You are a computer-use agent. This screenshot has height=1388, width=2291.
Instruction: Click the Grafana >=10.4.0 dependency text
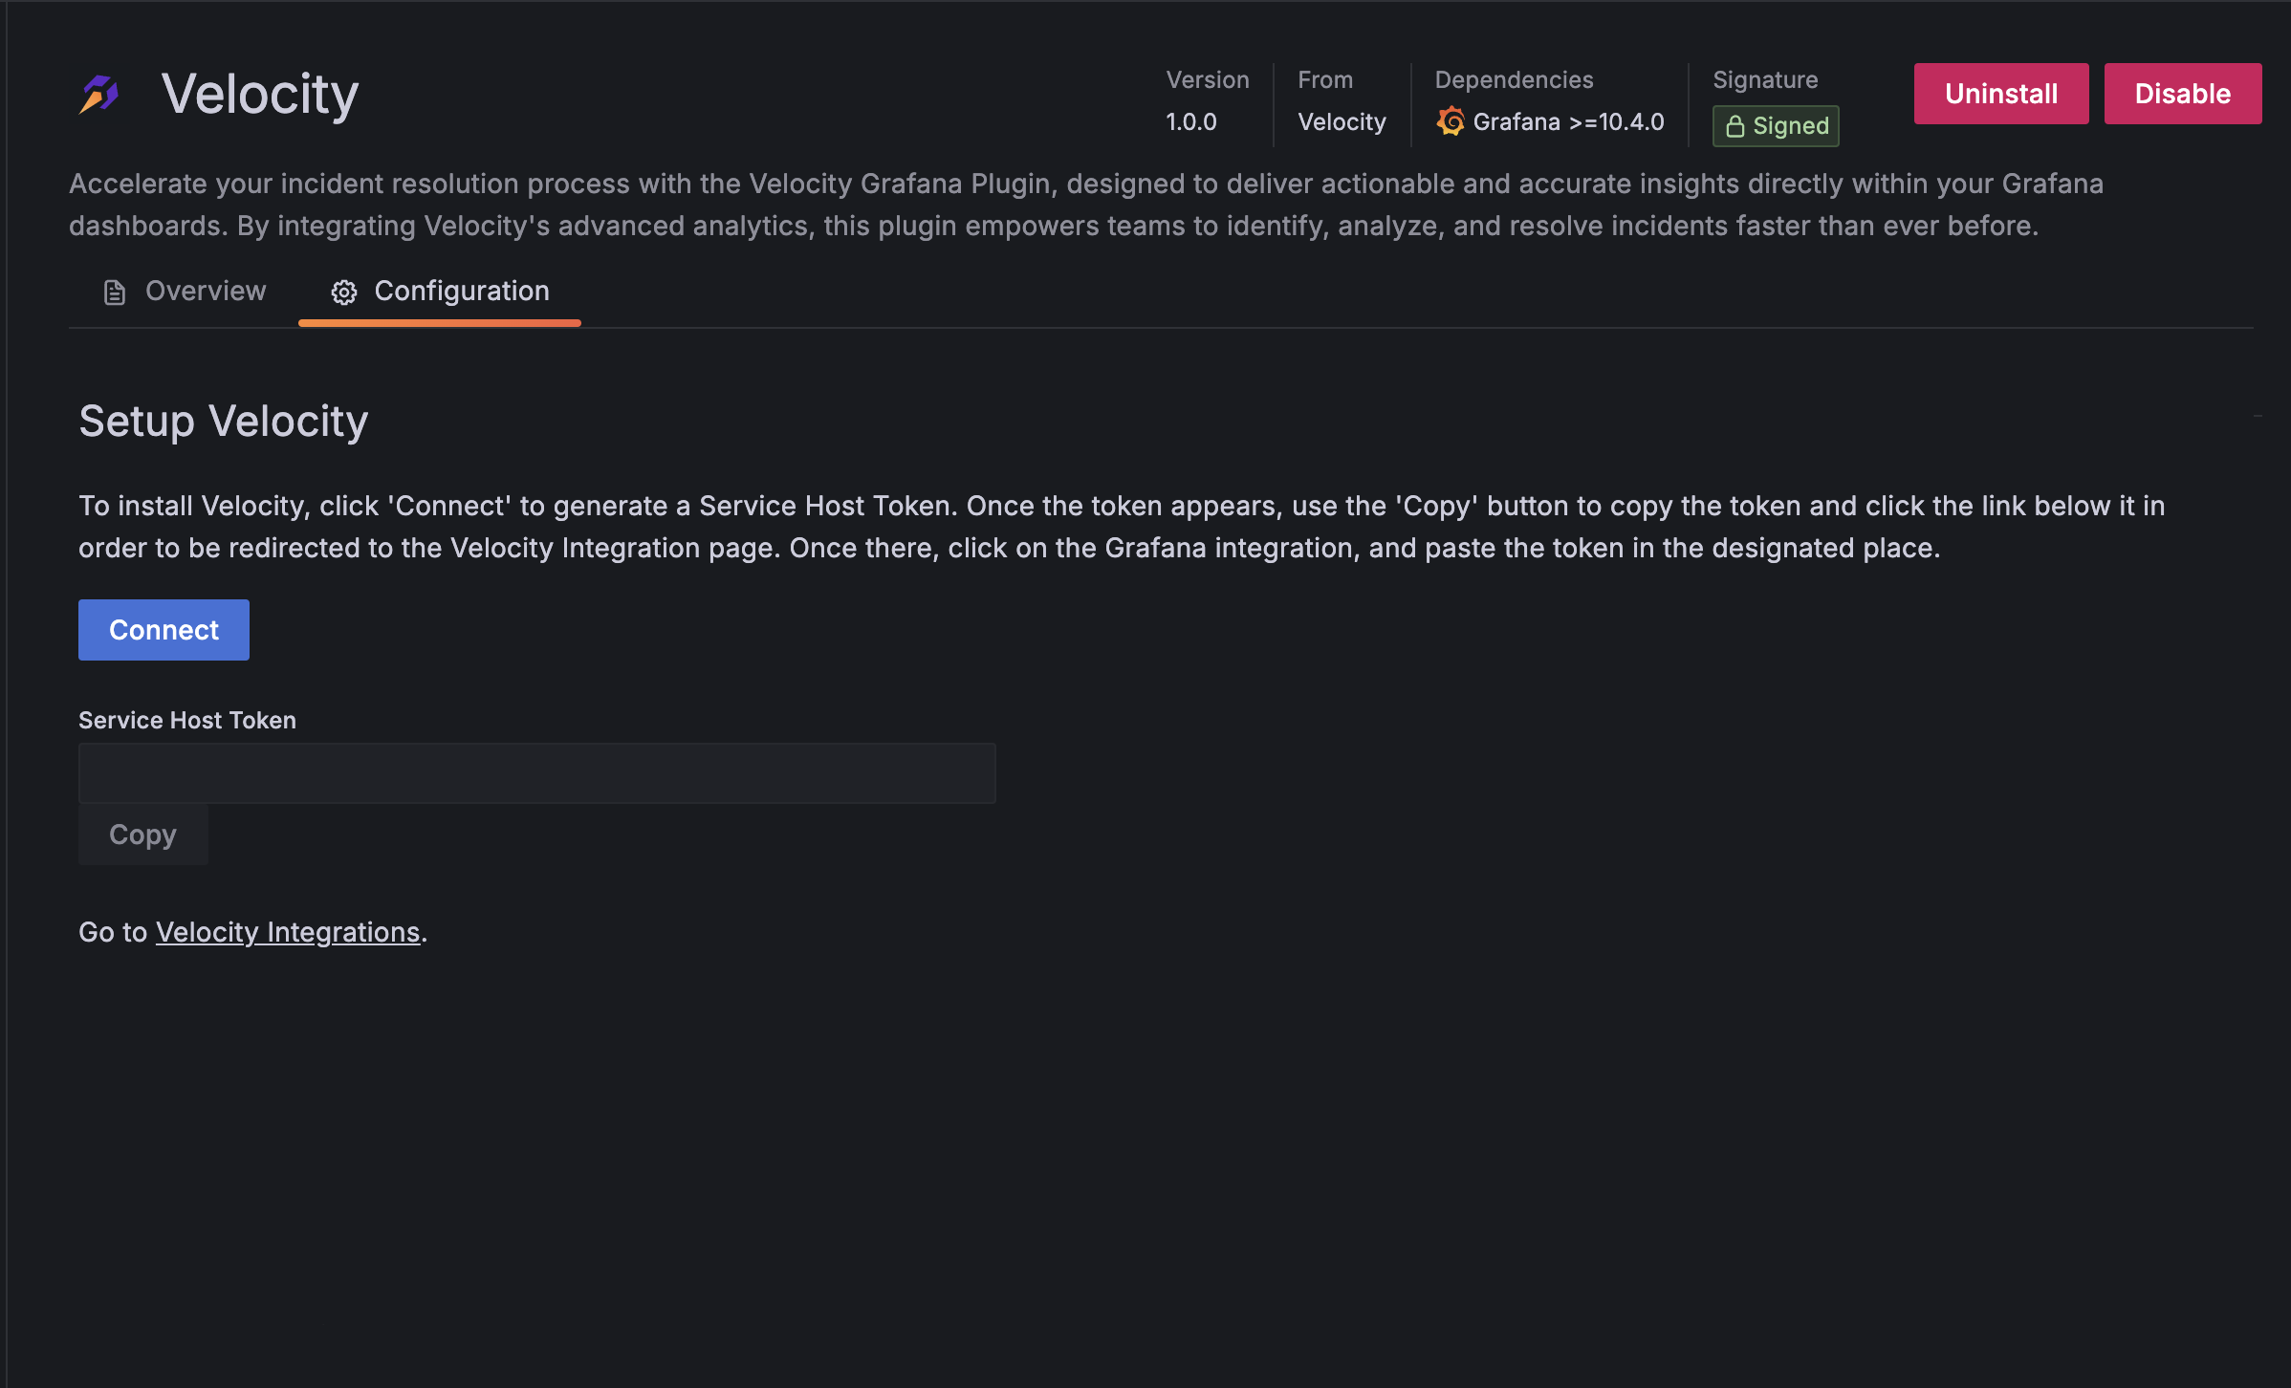click(x=1568, y=121)
